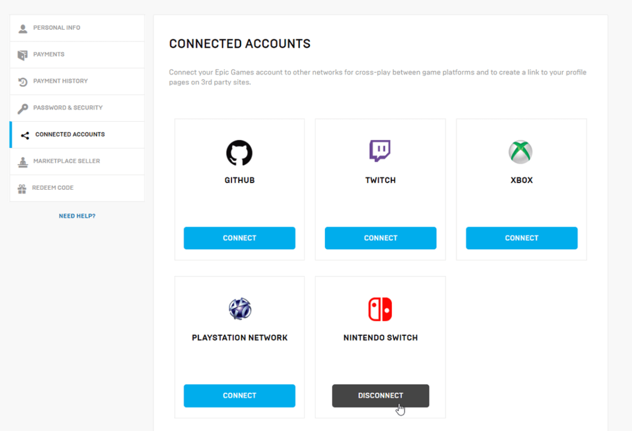Connect the Xbox account
Image resolution: width=632 pixels, height=431 pixels.
pyautogui.click(x=522, y=238)
